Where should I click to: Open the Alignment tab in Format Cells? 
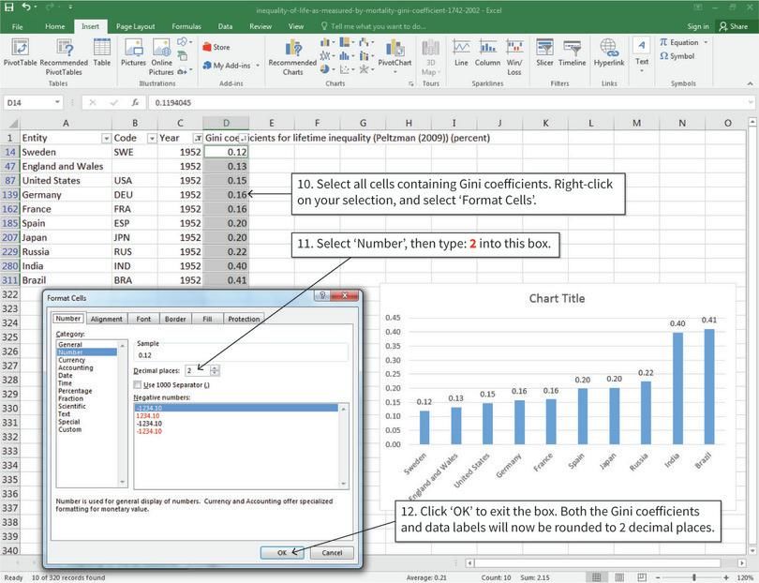tap(107, 319)
